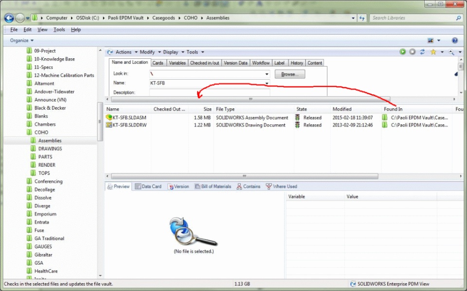Expand the Modify dropdown

[x=150, y=52]
